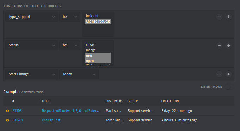Click the # column header
This screenshot has height=131, width=240.
(13, 101)
